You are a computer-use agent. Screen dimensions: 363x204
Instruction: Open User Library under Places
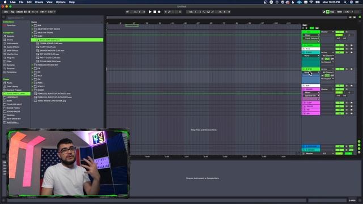click(x=12, y=87)
